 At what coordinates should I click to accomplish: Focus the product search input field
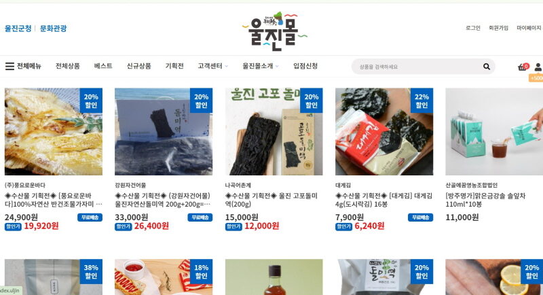tap(419, 67)
